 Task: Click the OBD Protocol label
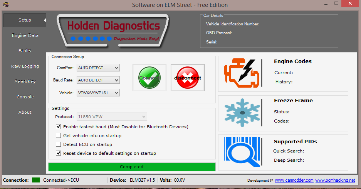[219, 33]
